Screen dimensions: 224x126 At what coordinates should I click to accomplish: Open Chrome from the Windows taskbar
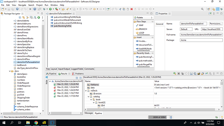click(x=36, y=123)
